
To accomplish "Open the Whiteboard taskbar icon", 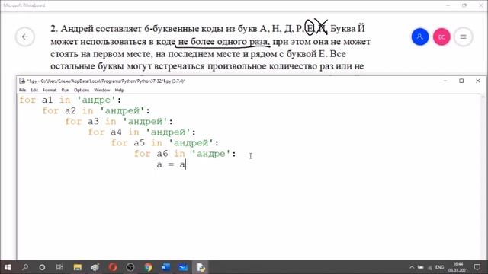I will [x=183, y=267].
